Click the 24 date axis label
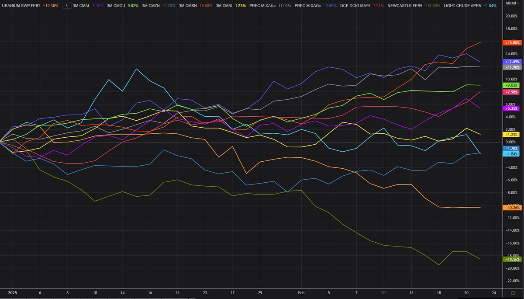 pos(493,292)
